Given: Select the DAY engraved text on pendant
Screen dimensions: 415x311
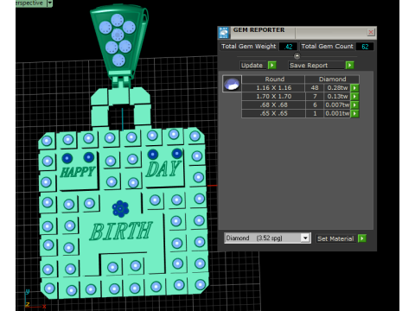Looking at the screenshot, I should click(x=163, y=168).
